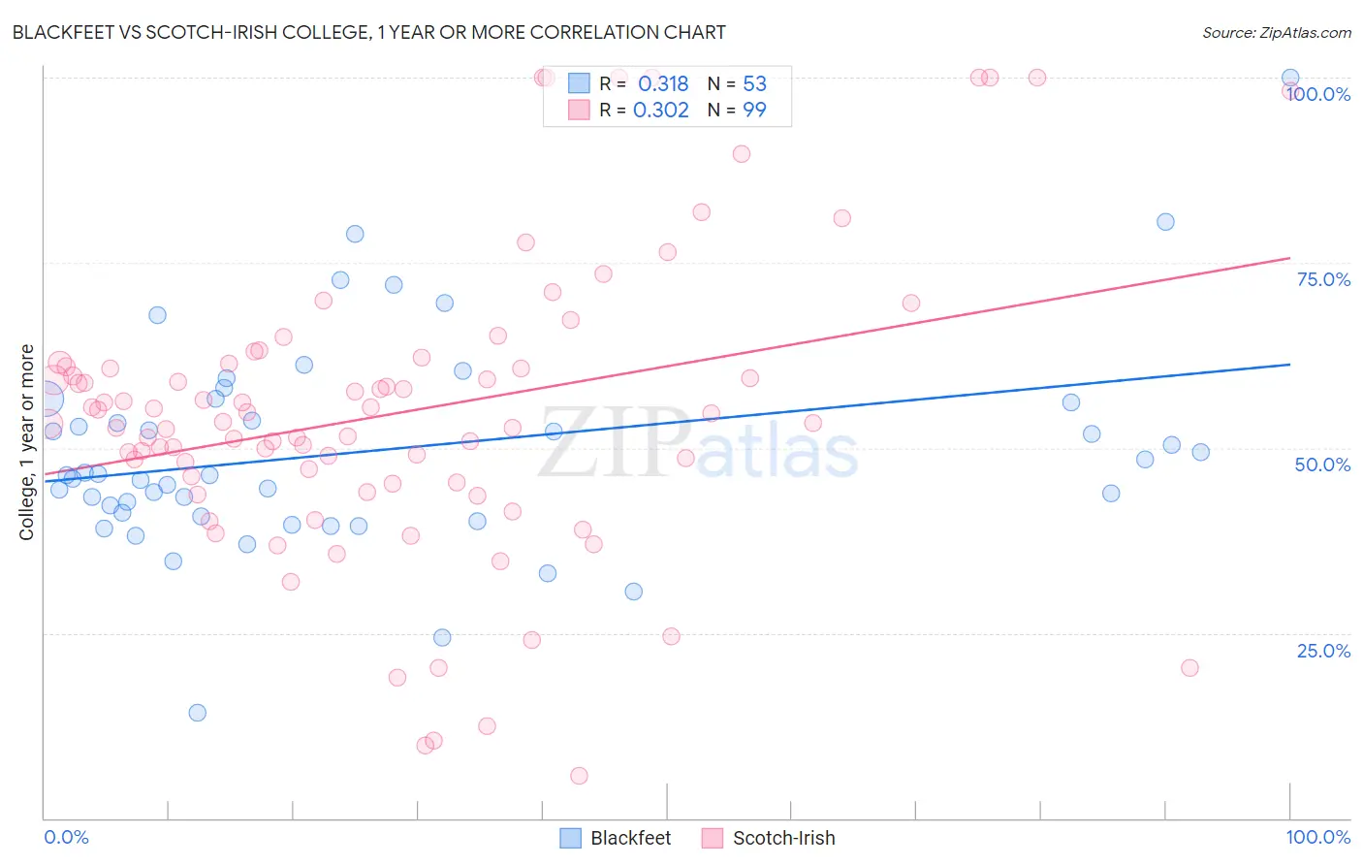Click the N = 99 value
1363x865 pixels.
point(737,110)
